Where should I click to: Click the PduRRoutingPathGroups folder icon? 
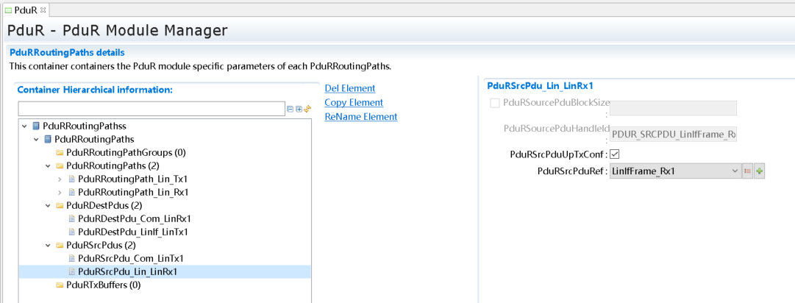(x=60, y=152)
